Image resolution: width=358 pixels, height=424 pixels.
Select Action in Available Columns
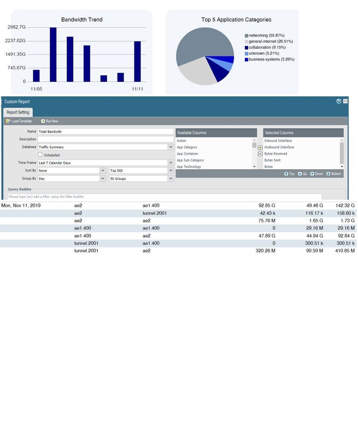(181, 140)
